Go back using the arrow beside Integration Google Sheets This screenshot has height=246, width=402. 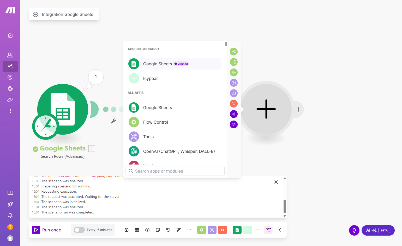click(35, 15)
